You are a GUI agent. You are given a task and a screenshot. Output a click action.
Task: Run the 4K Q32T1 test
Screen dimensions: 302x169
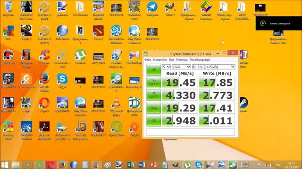point(153,95)
